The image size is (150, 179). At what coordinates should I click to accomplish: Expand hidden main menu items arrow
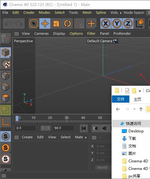click(x=121, y=13)
